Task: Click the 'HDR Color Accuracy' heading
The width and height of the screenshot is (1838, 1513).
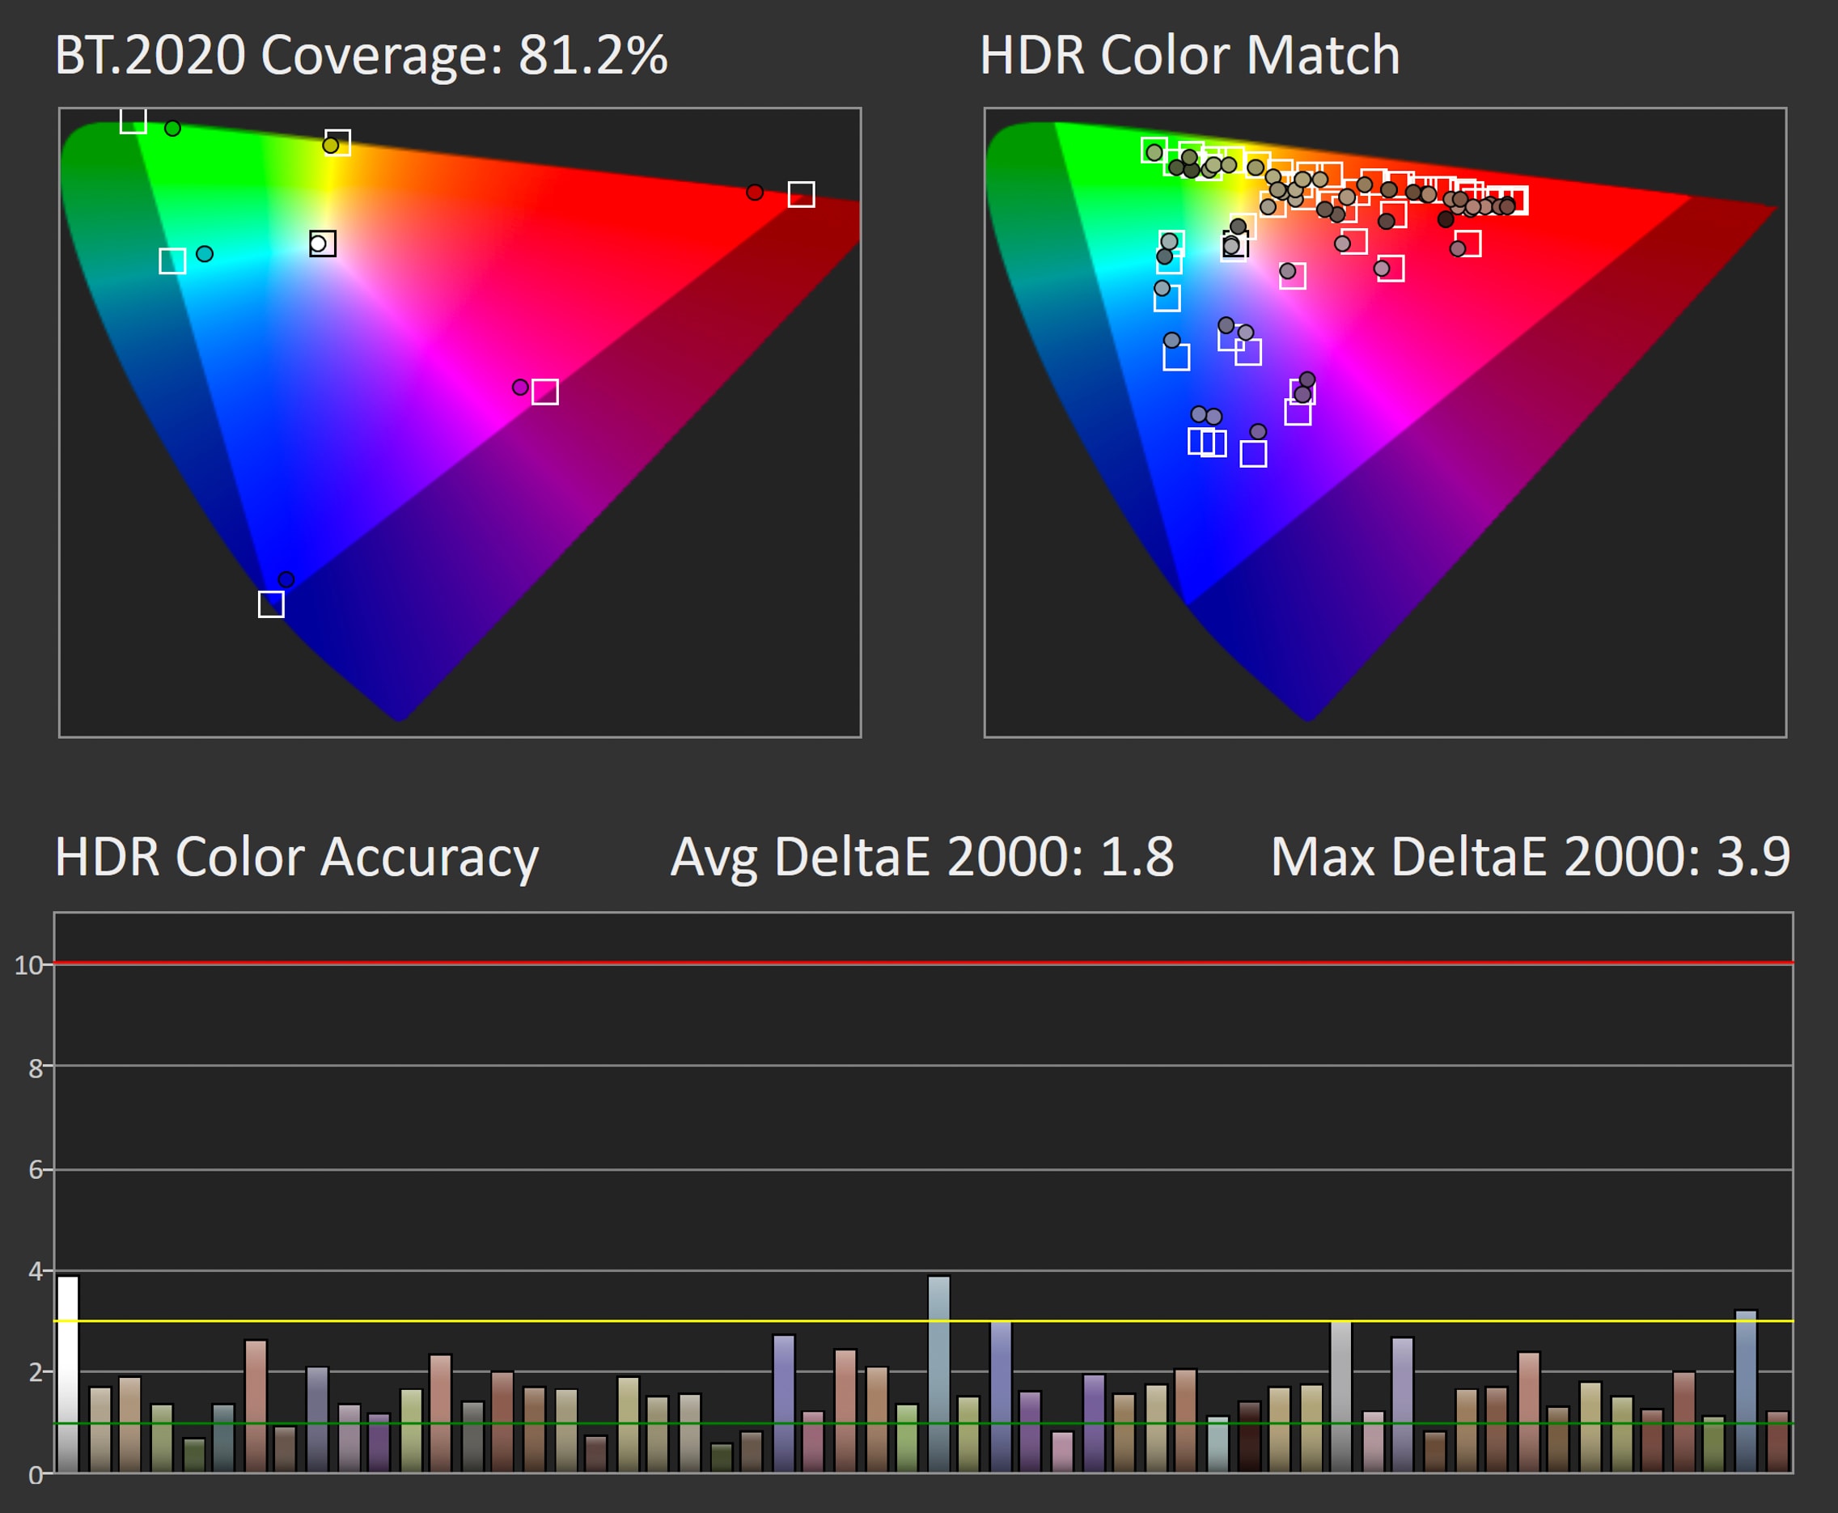Action: tap(296, 858)
